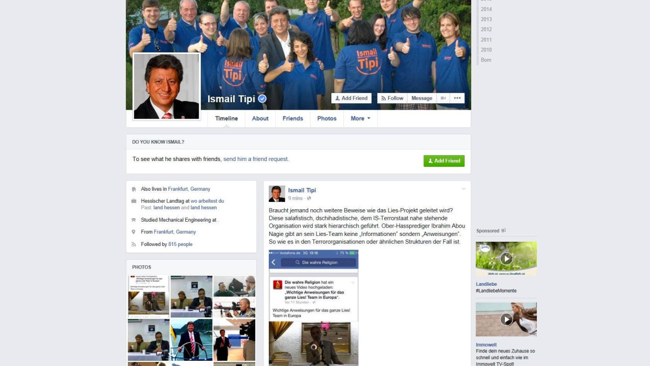
Task: Click the Follow button on the cover
Action: (x=392, y=98)
